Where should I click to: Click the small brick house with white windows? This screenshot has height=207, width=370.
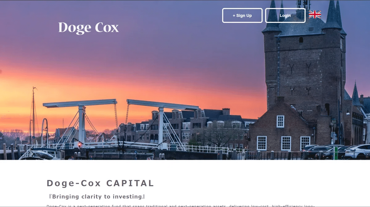pyautogui.click(x=281, y=130)
